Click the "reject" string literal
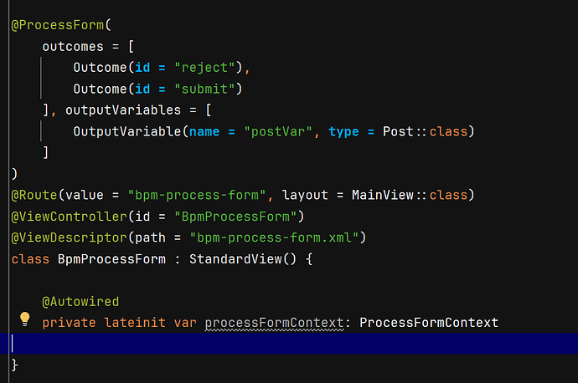The width and height of the screenshot is (578, 383). click(204, 68)
